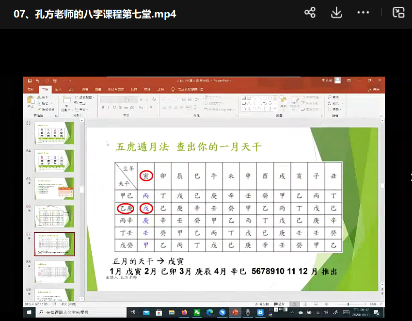Click the share icon in the video header

tap(310, 13)
